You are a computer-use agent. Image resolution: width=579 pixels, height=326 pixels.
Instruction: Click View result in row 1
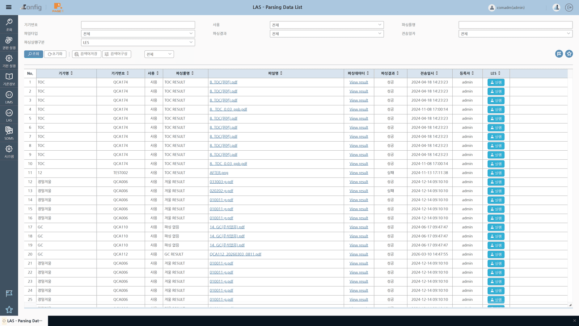tap(359, 82)
